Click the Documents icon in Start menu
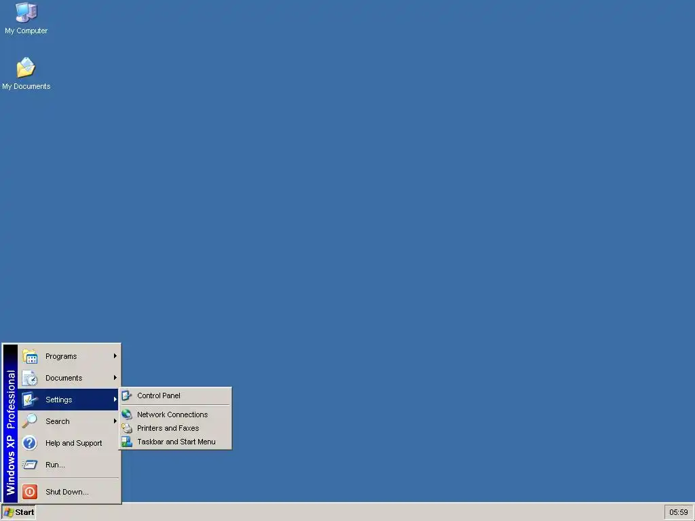695x521 pixels. (30, 378)
